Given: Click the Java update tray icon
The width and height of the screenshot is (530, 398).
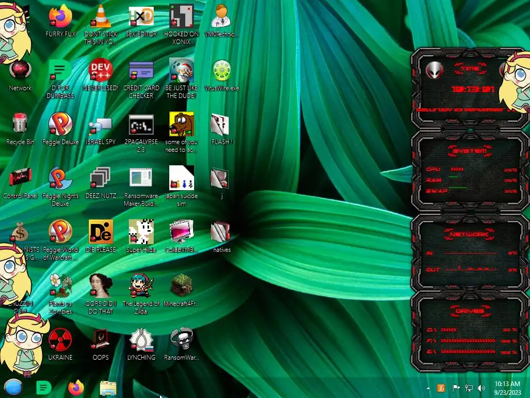Looking at the screenshot, I should tap(441, 388).
